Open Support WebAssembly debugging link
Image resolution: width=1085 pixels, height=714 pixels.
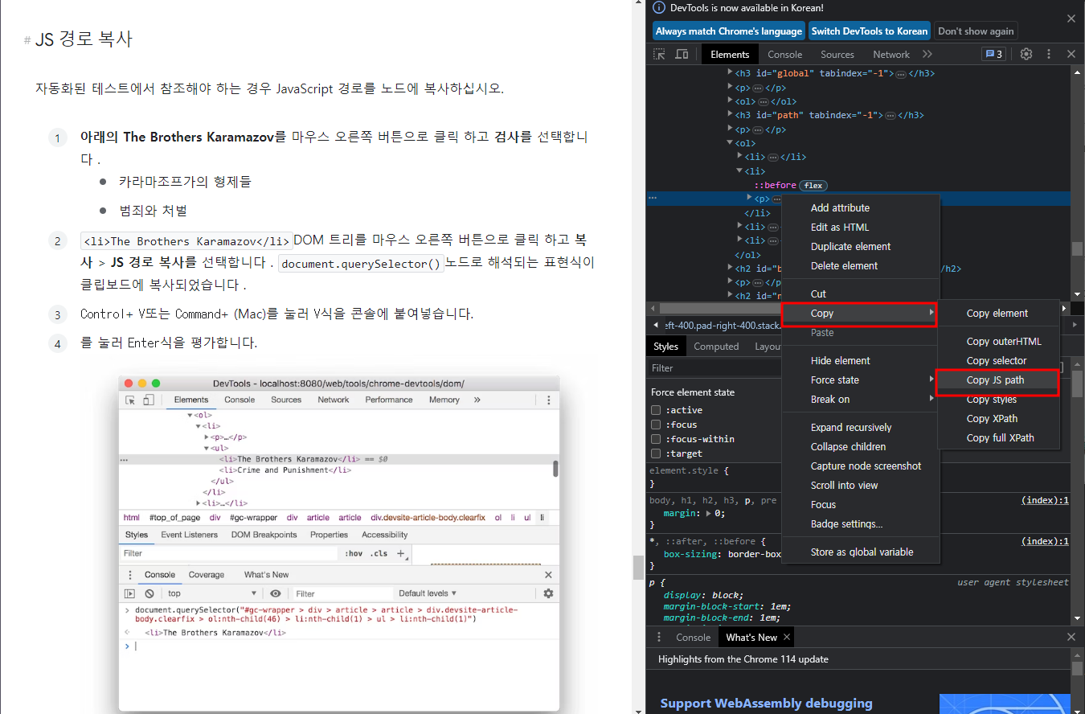pyautogui.click(x=766, y=704)
